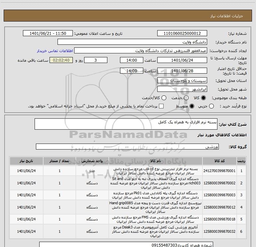Viewport: 256px width, 247px height.
Task: Click product code 1258000399870002
Action: [x=219, y=183]
